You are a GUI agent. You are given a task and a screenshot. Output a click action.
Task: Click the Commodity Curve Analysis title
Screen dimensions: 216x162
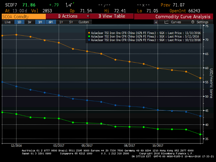coord(183,17)
